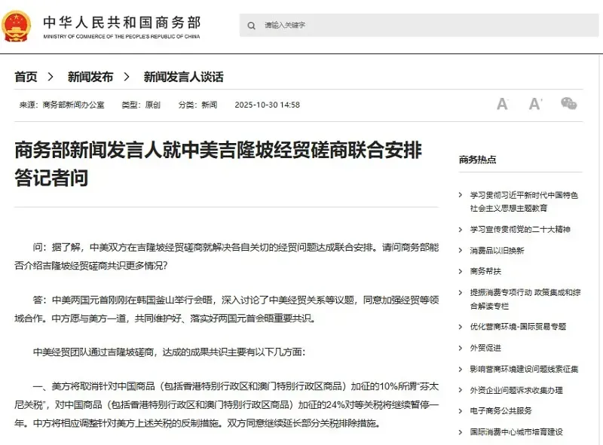Open 国际消费中心城市培育建设 link

coord(516,432)
